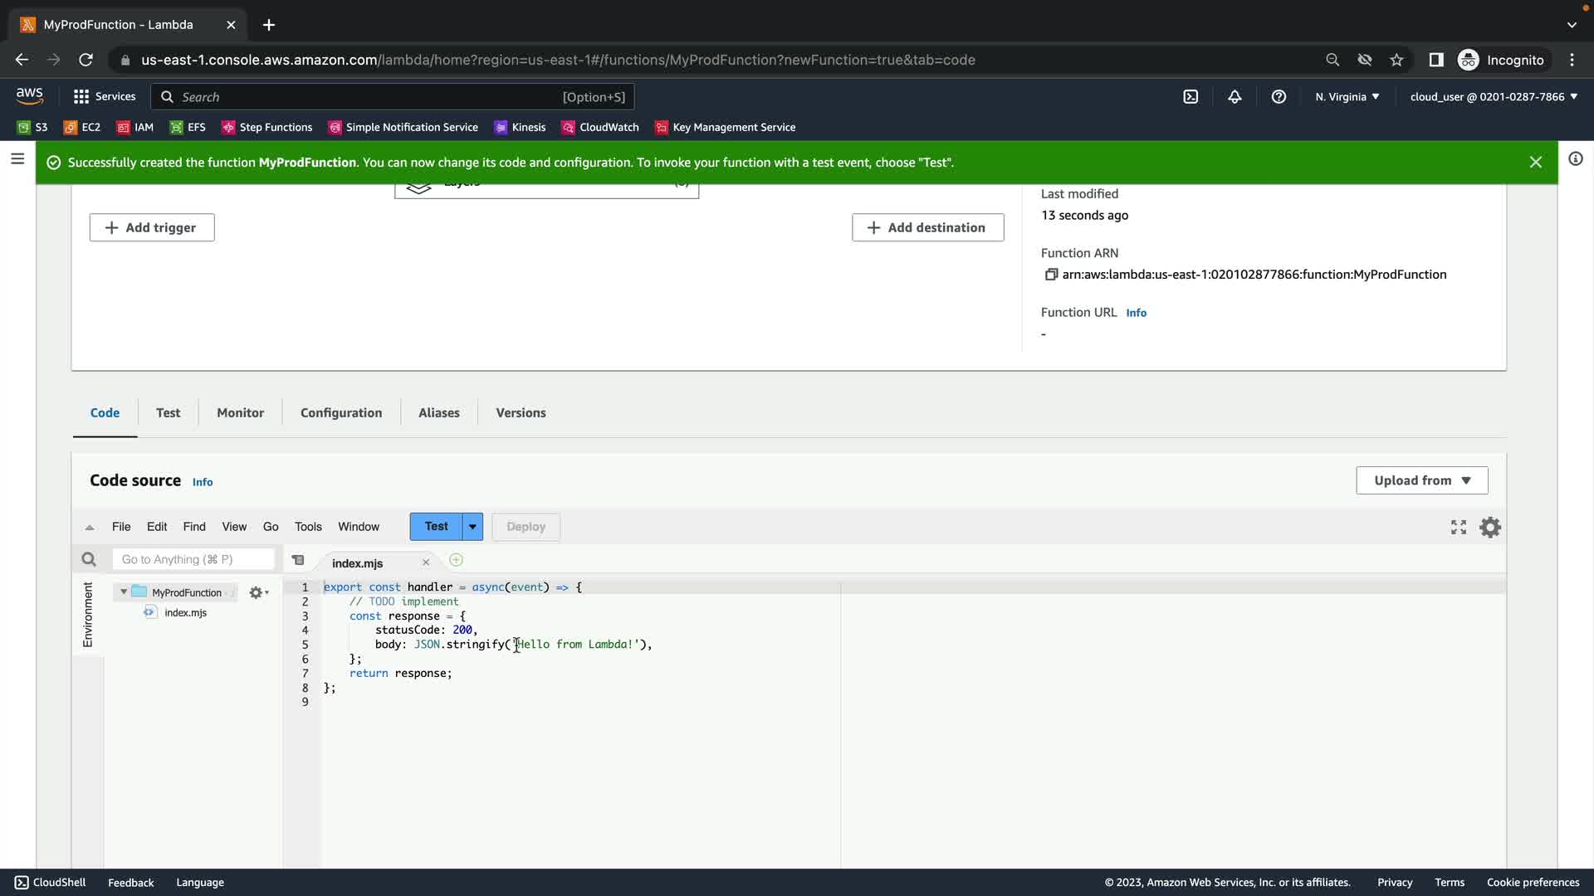Collapse the editor menu bar arrow
This screenshot has height=896, width=1594.
point(90,528)
